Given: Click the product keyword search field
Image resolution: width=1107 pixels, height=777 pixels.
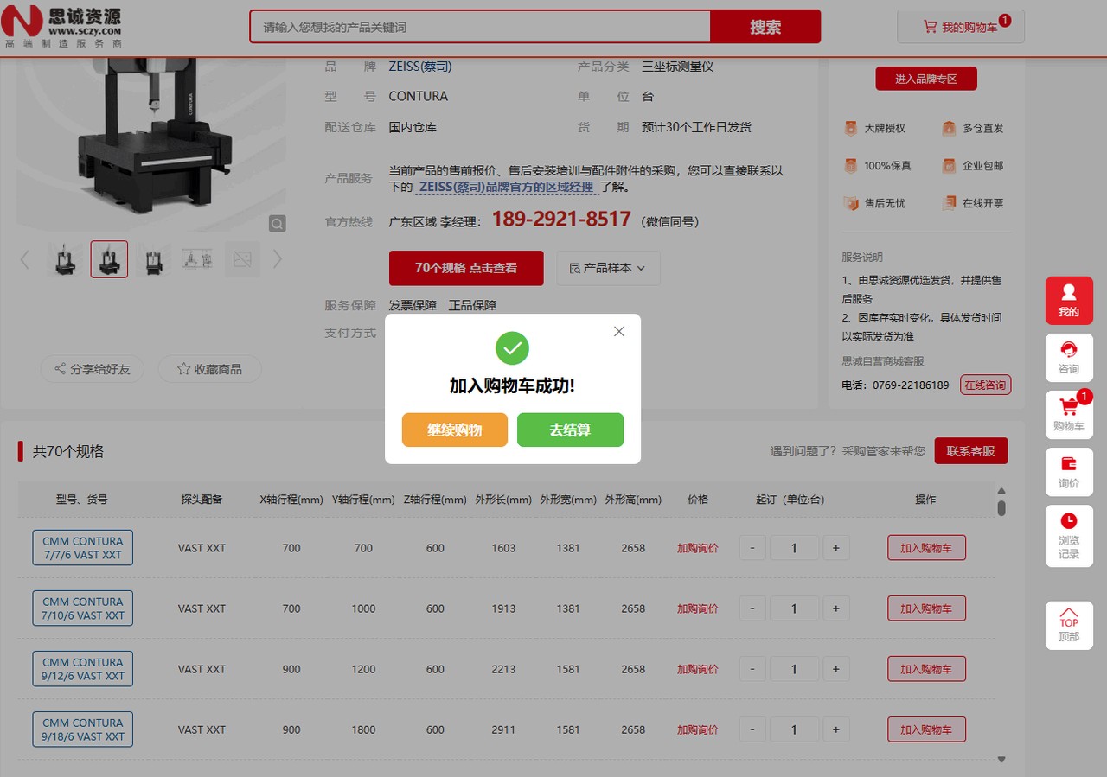Looking at the screenshot, I should 480,27.
